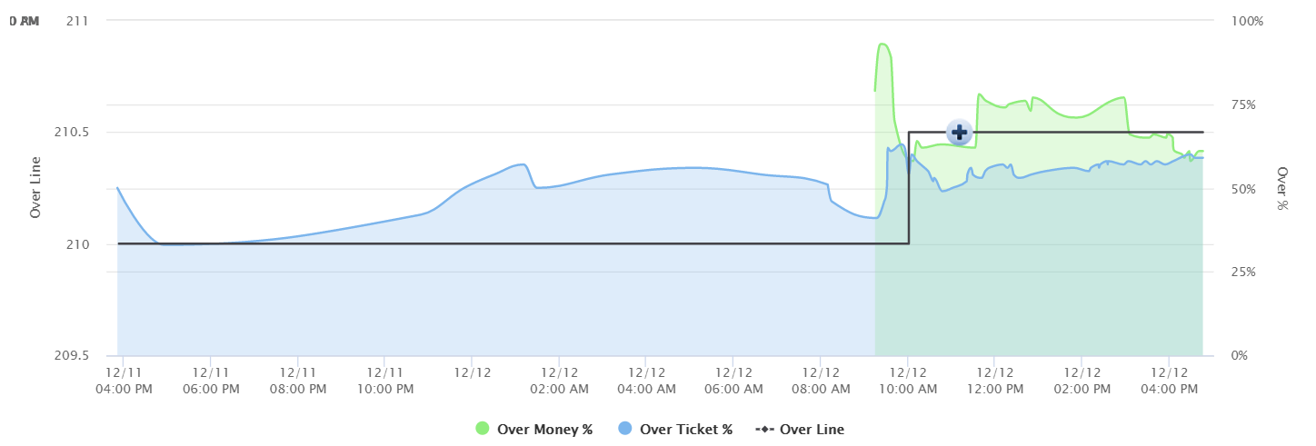This screenshot has height=446, width=1316.
Task: Toggle the Over Money % series label
Action: [x=544, y=430]
